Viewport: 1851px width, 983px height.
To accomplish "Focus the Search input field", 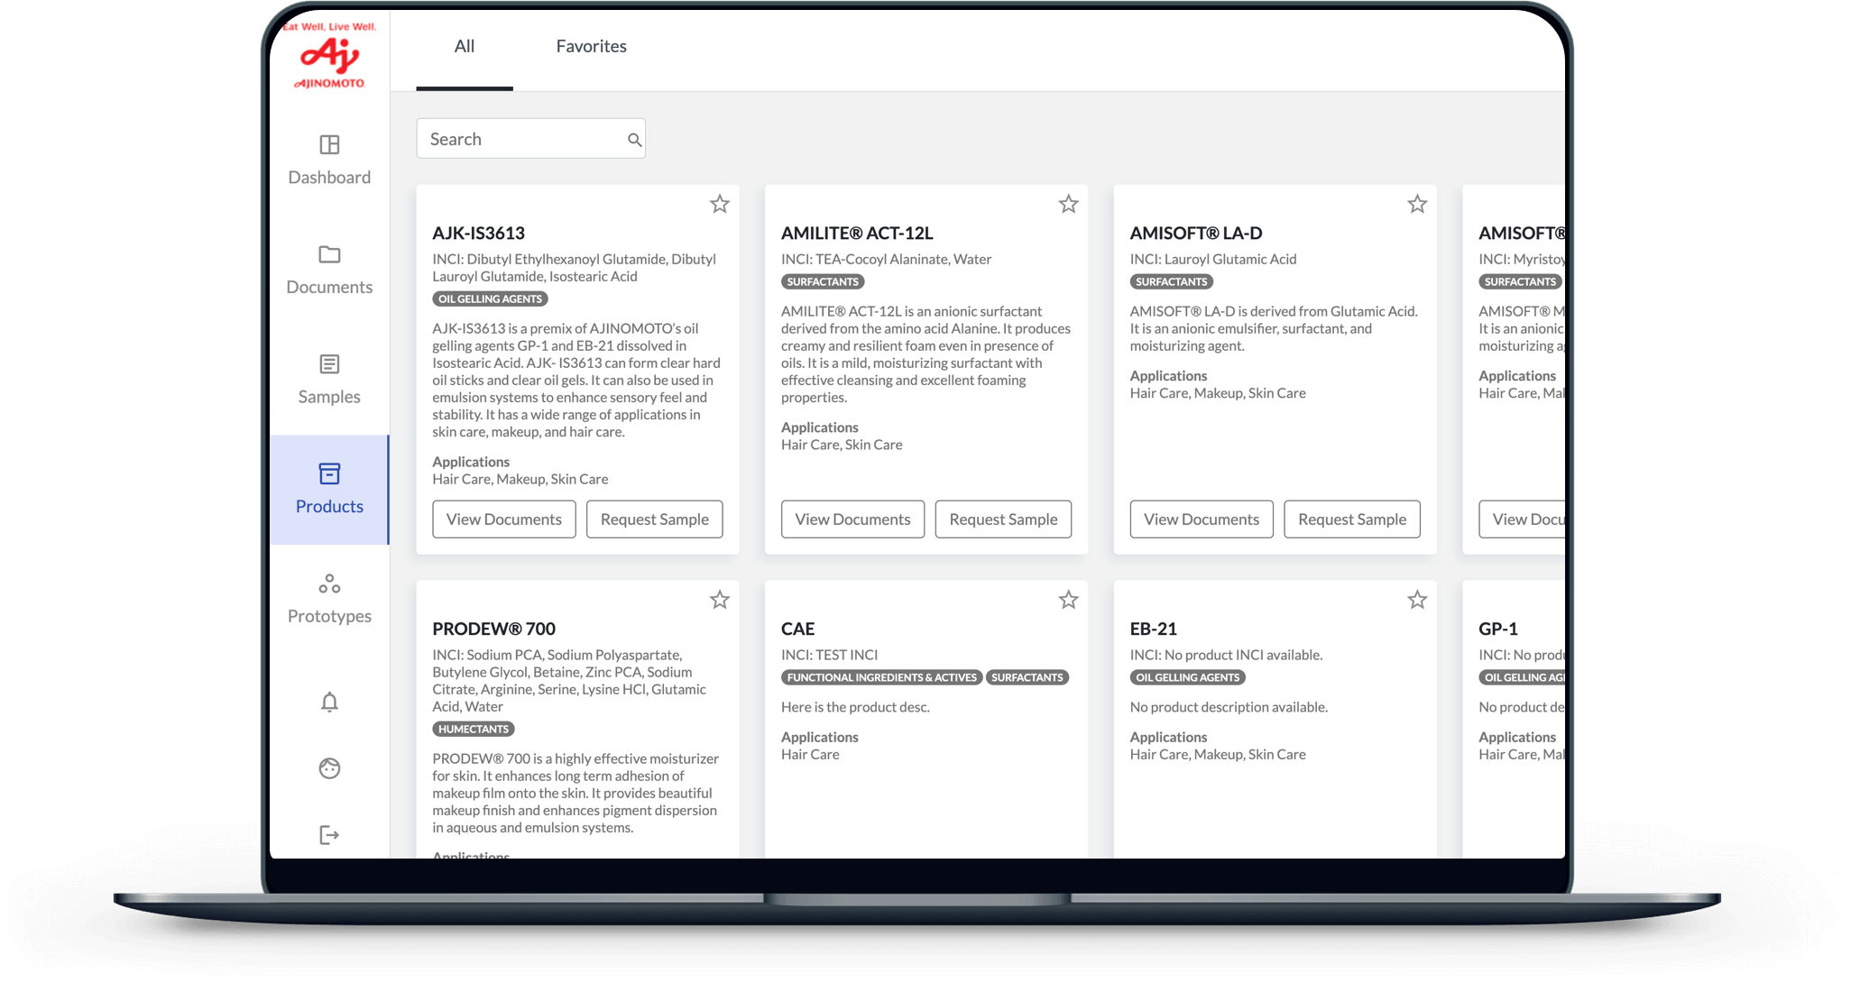I will (x=531, y=139).
